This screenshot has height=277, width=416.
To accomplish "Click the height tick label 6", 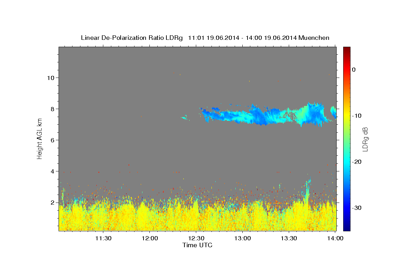I will [x=53, y=140].
